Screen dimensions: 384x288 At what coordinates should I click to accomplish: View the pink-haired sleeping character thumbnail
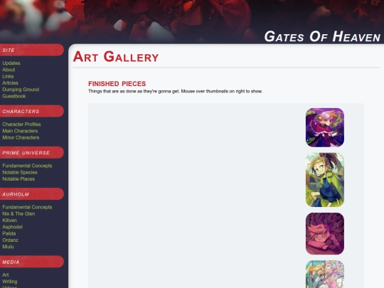[325, 234]
